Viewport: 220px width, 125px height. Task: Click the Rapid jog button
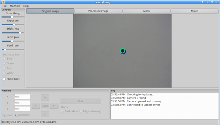point(45,106)
